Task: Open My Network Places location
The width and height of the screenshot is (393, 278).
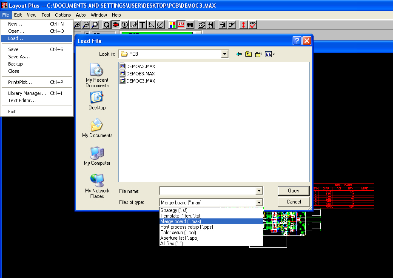Action: pyautogui.click(x=97, y=186)
